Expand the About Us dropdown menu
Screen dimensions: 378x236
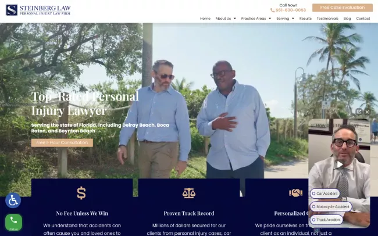coord(226,19)
